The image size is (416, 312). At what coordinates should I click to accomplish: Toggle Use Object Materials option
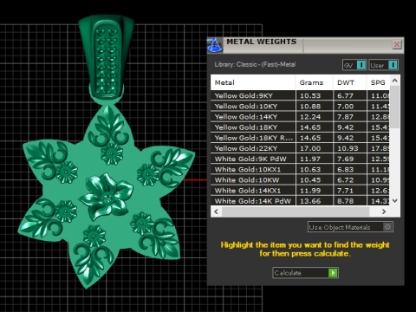pos(350,227)
